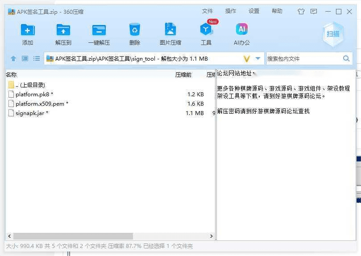
Task: Select the signapk.jar file name
Action: click(x=32, y=113)
